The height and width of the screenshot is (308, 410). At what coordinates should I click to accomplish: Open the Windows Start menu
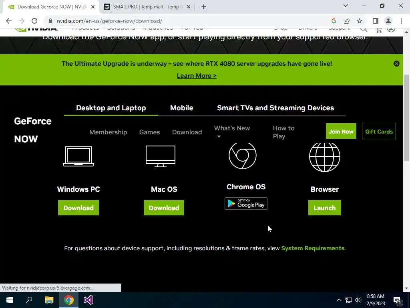[x=10, y=300]
